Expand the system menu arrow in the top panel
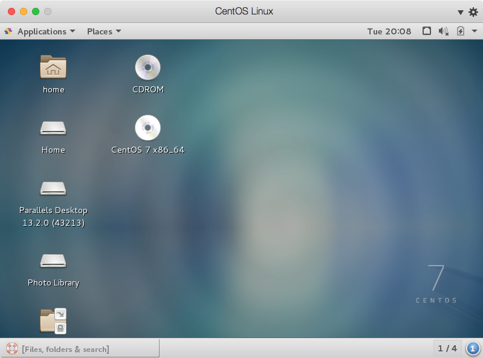Viewport: 483px width, 358px height. (x=475, y=31)
